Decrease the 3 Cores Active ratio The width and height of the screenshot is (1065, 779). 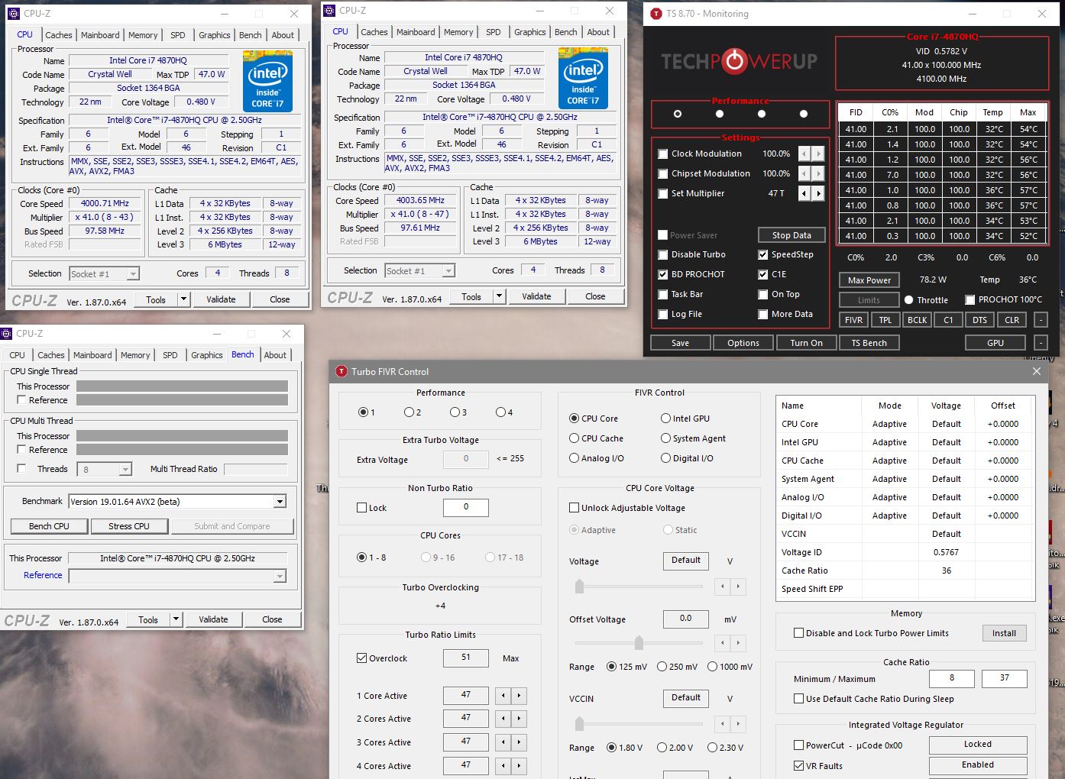tap(503, 742)
